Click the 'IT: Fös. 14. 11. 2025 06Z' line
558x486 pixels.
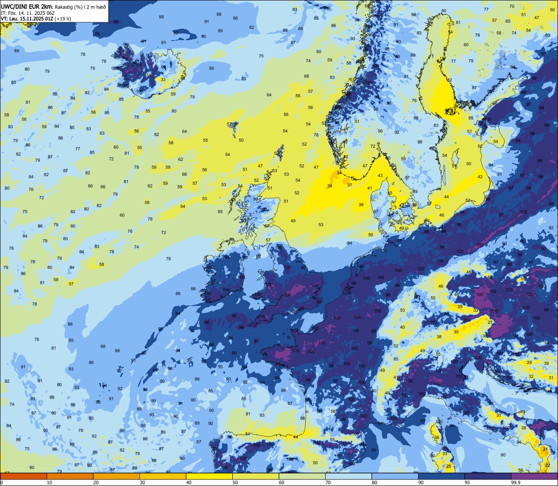click(x=27, y=13)
